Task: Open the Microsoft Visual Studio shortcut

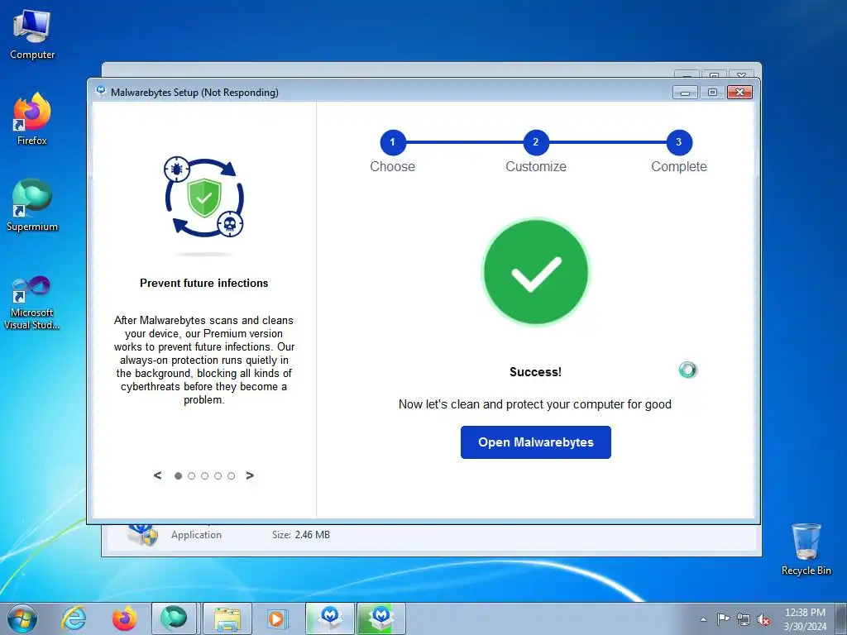Action: pyautogui.click(x=32, y=303)
